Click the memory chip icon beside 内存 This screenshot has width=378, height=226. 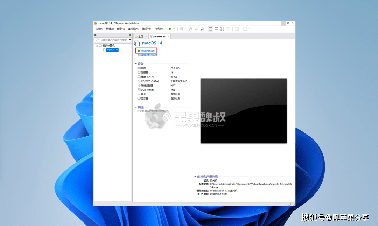[x=139, y=68]
